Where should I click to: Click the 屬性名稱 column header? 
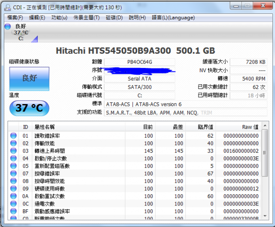[x=79, y=127]
